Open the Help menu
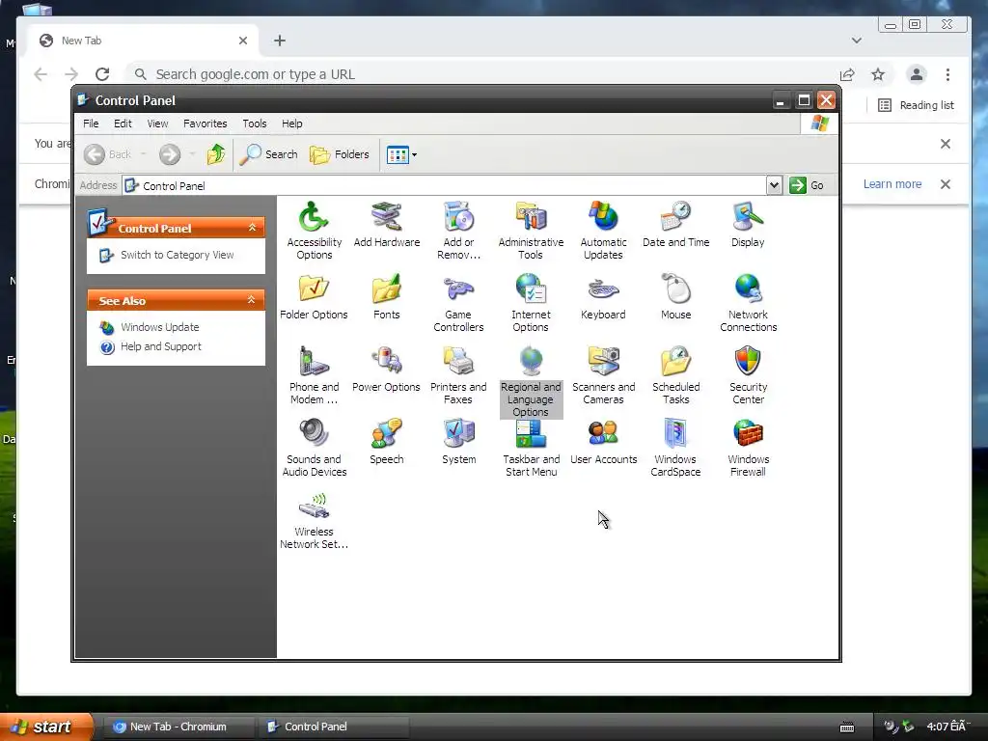988x741 pixels. [291, 123]
